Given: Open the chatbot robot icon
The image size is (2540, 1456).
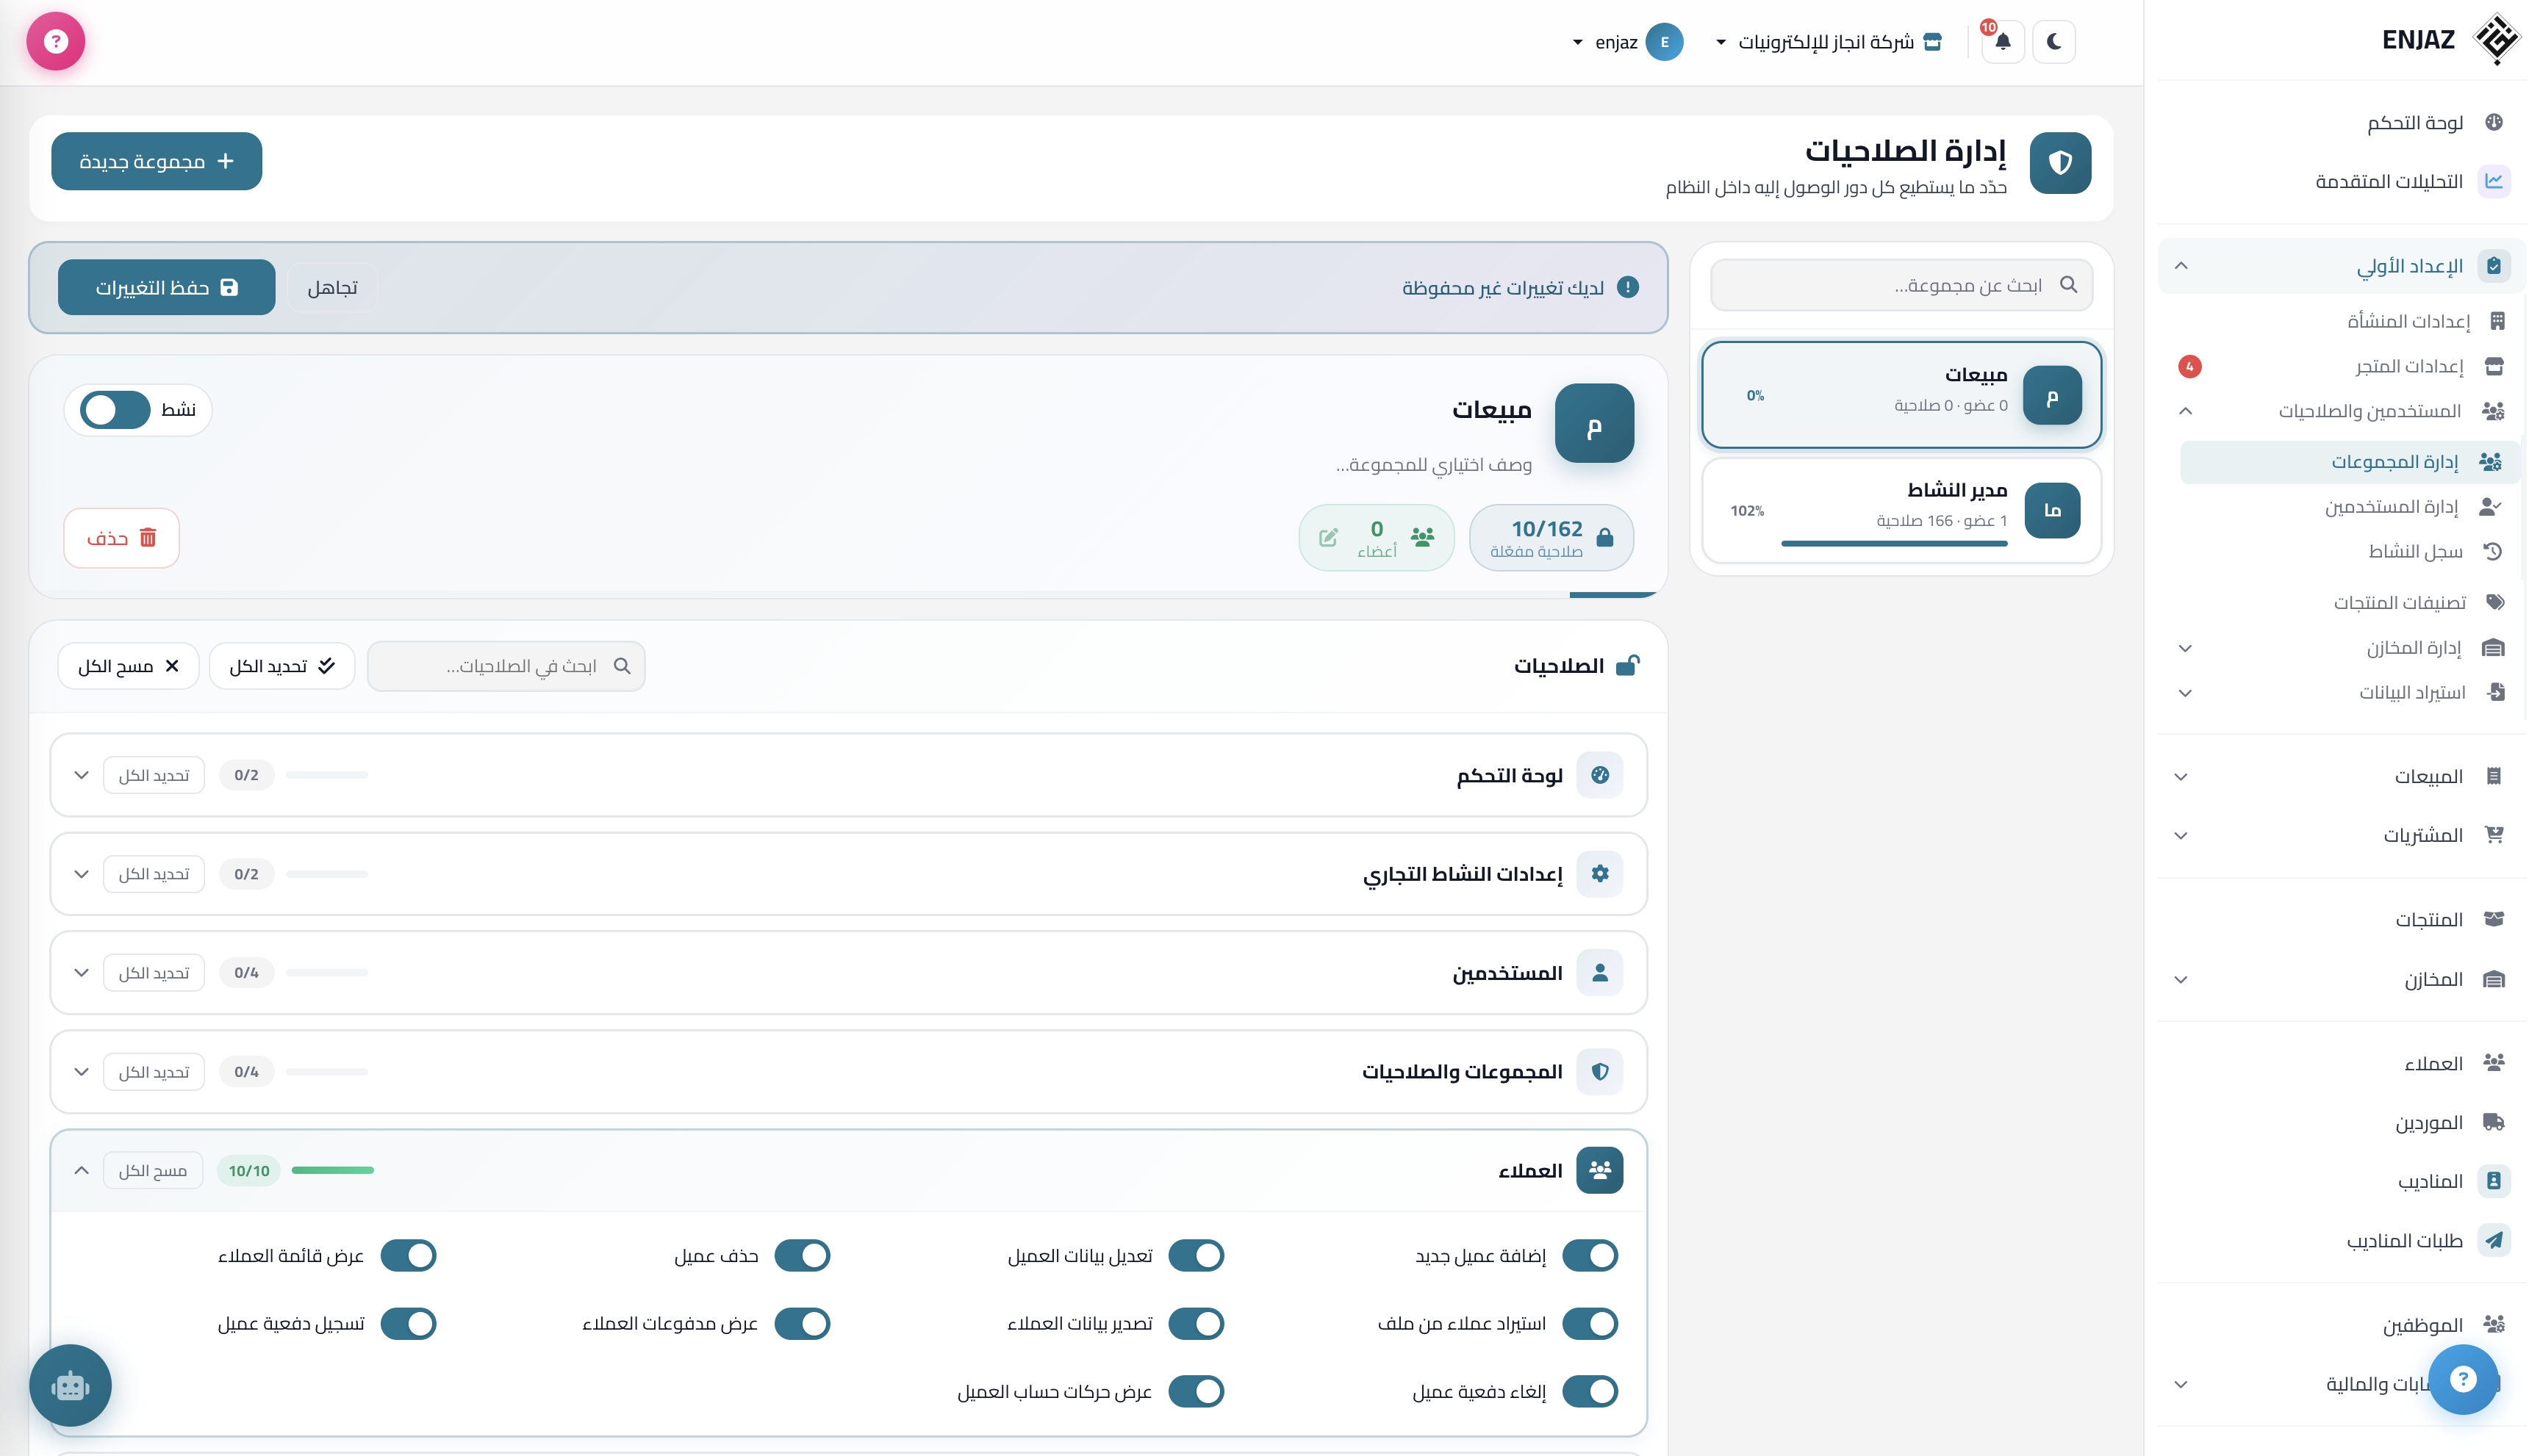Looking at the screenshot, I should 70,1385.
